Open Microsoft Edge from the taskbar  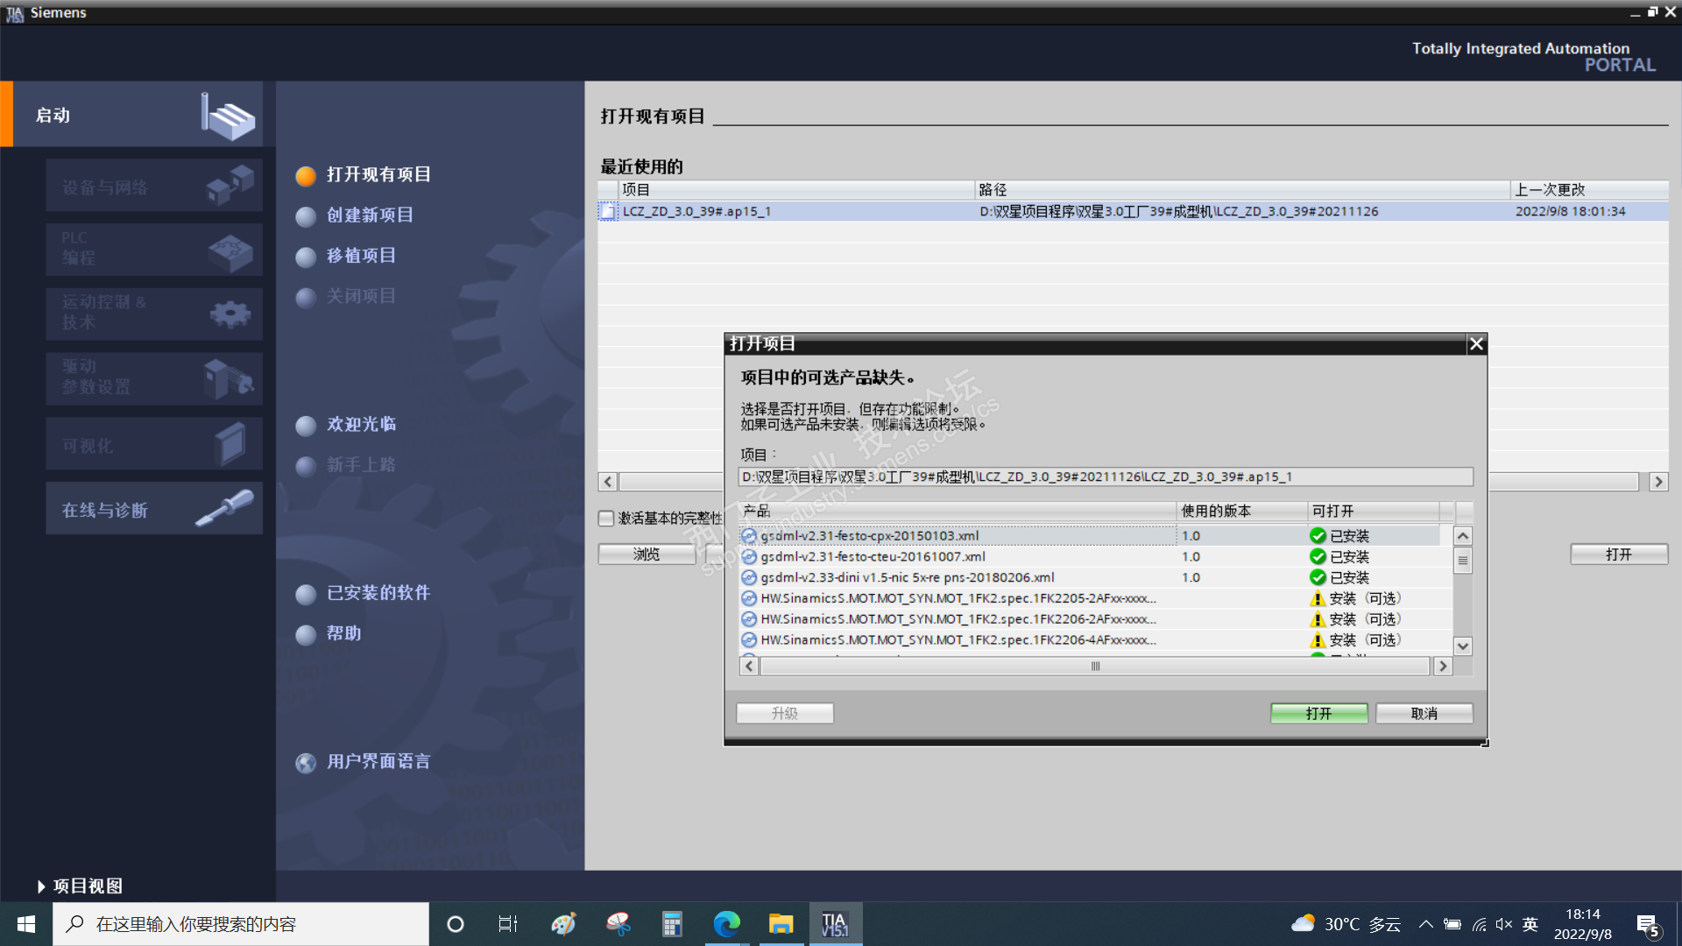tap(726, 924)
